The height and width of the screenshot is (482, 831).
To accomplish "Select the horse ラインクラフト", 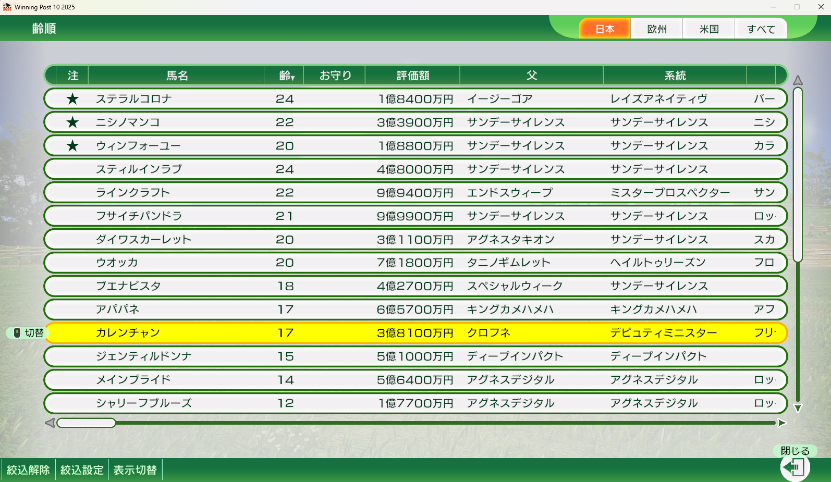I will pyautogui.click(x=415, y=192).
